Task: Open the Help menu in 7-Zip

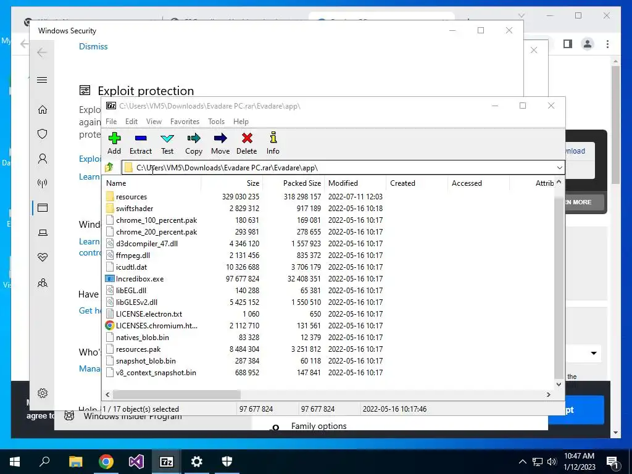Action: pyautogui.click(x=241, y=122)
